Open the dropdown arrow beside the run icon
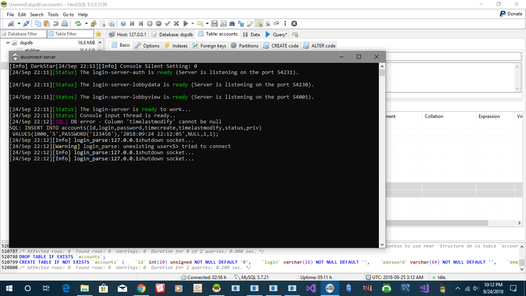 [192, 24]
